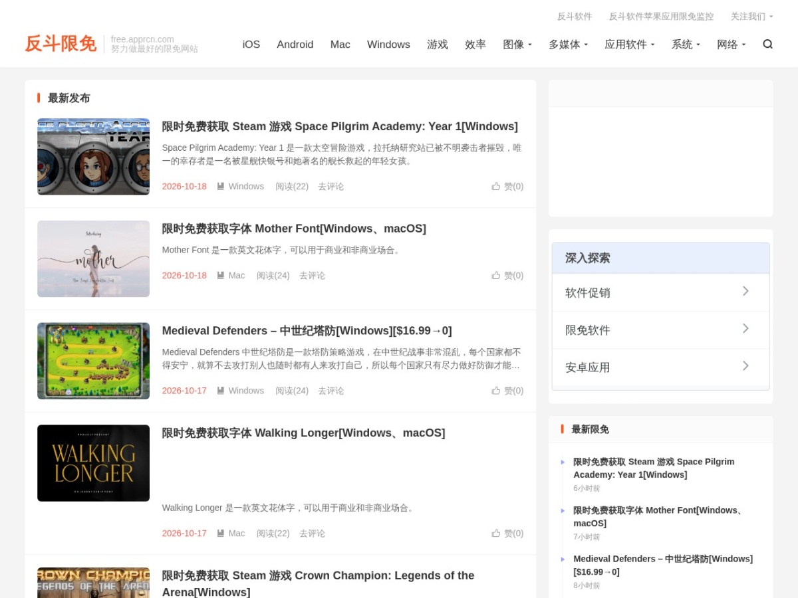The height and width of the screenshot is (598, 798).
Task: Expand the 系统 dropdown menu
Action: coord(686,45)
